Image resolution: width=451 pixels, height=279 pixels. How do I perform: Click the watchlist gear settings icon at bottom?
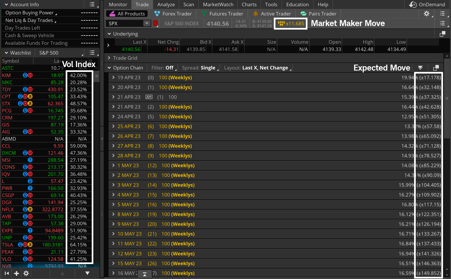tap(26, 273)
